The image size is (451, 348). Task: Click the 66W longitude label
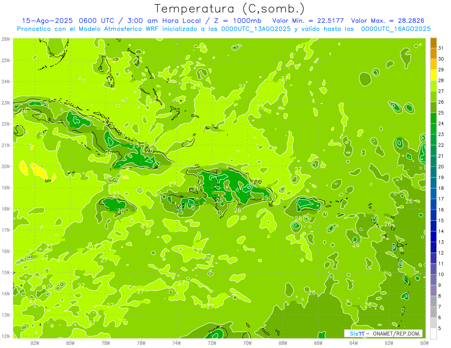318,343
